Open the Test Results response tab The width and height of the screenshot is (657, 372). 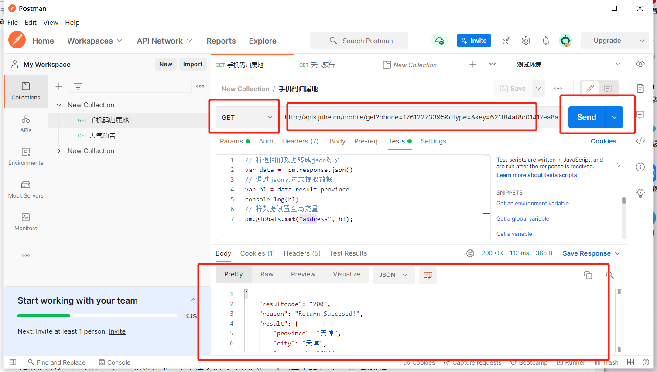click(348, 253)
